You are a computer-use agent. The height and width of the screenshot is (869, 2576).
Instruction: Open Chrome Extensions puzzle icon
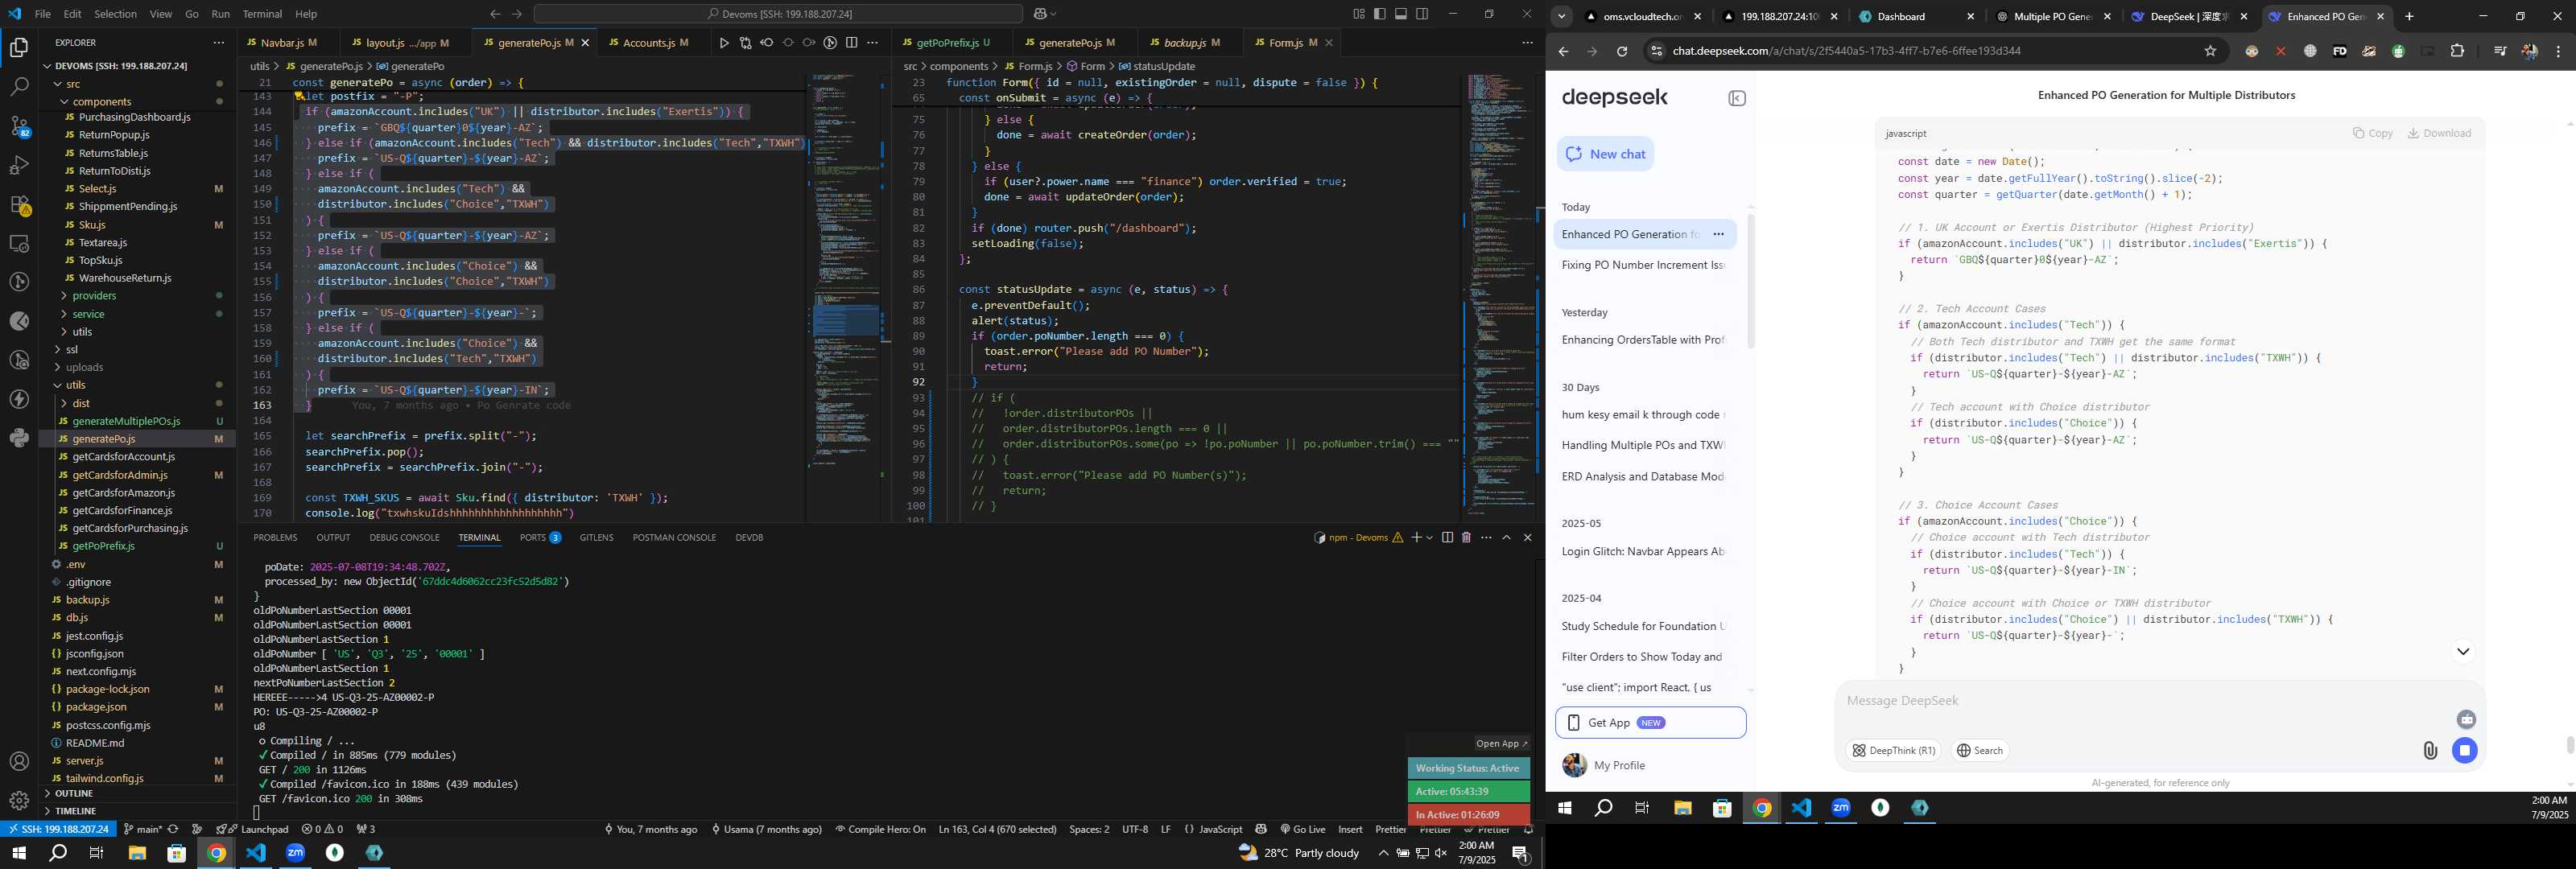[2457, 51]
